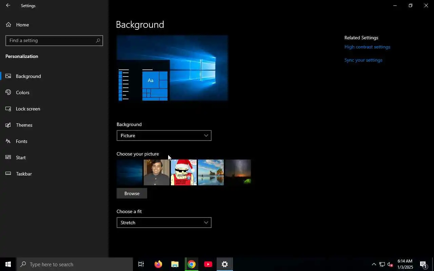Click the Windows Start button
Screen dimensions: 434x271
[x=8, y=264]
